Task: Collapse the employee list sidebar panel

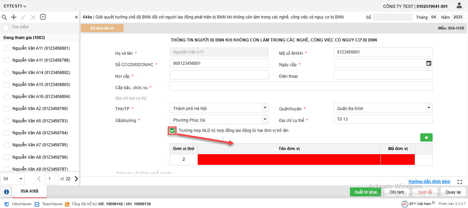Action: (x=76, y=17)
